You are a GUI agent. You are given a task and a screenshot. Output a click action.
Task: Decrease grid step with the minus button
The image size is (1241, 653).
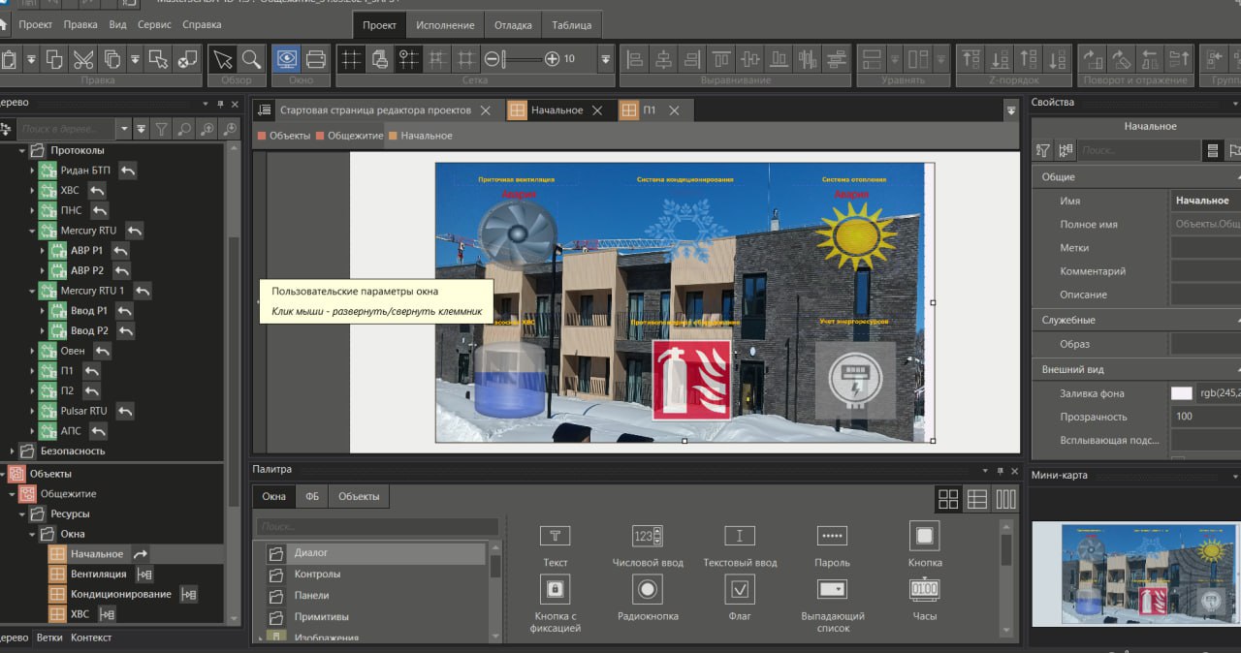click(492, 59)
